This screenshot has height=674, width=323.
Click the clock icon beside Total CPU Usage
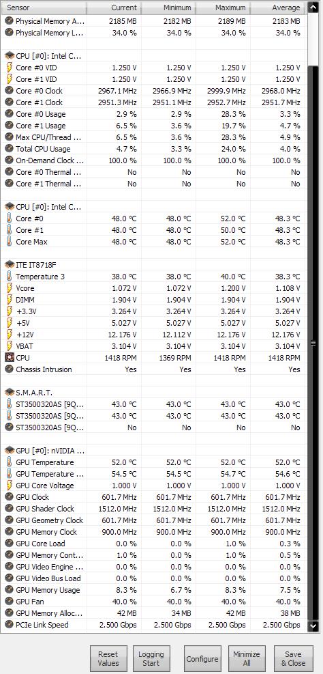click(x=9, y=149)
